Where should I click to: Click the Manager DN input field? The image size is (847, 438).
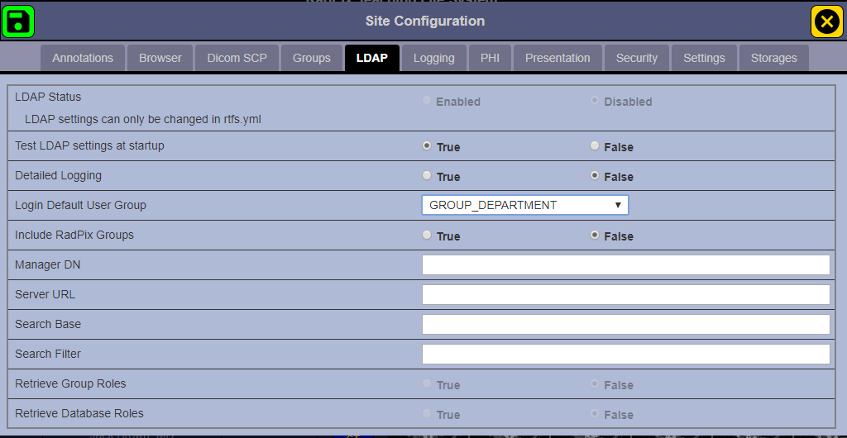point(625,264)
